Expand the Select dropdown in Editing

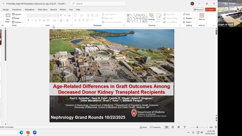(189, 22)
